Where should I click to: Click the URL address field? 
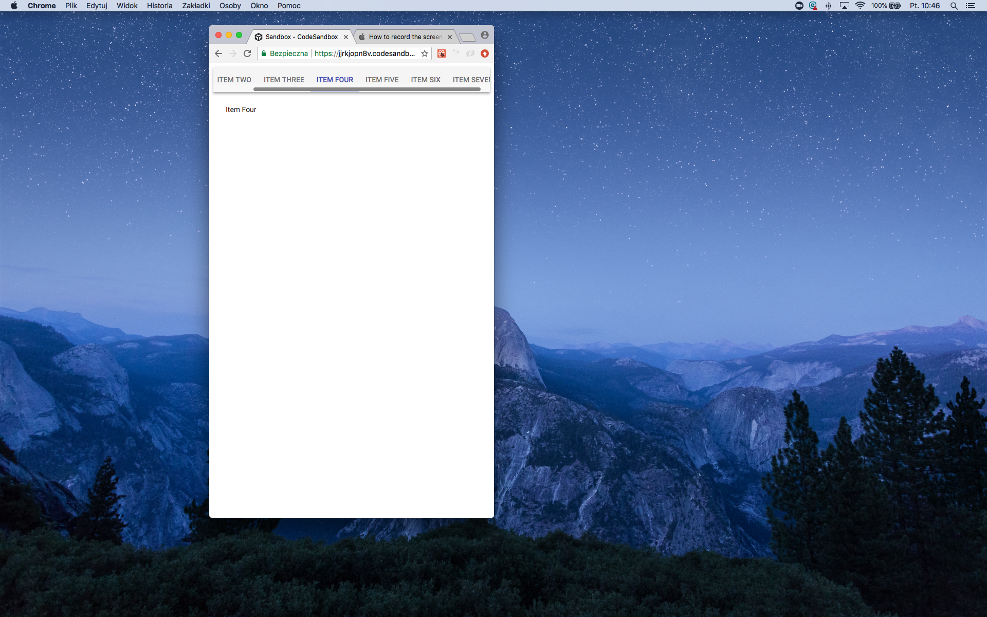pos(364,53)
